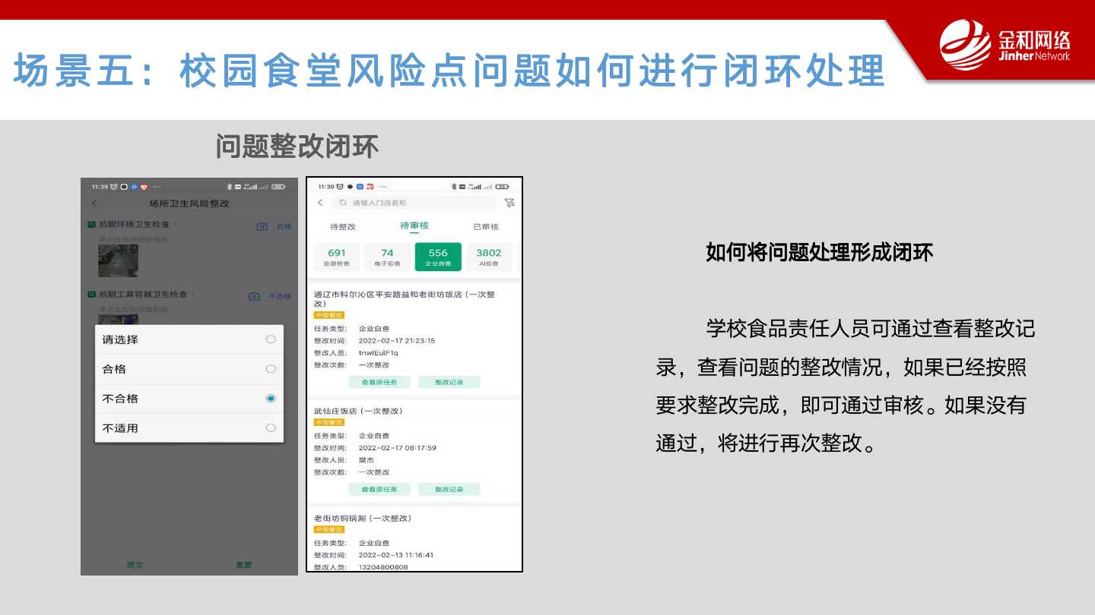Click 整改记录 for 通辽市科尔沁区 record

[449, 382]
